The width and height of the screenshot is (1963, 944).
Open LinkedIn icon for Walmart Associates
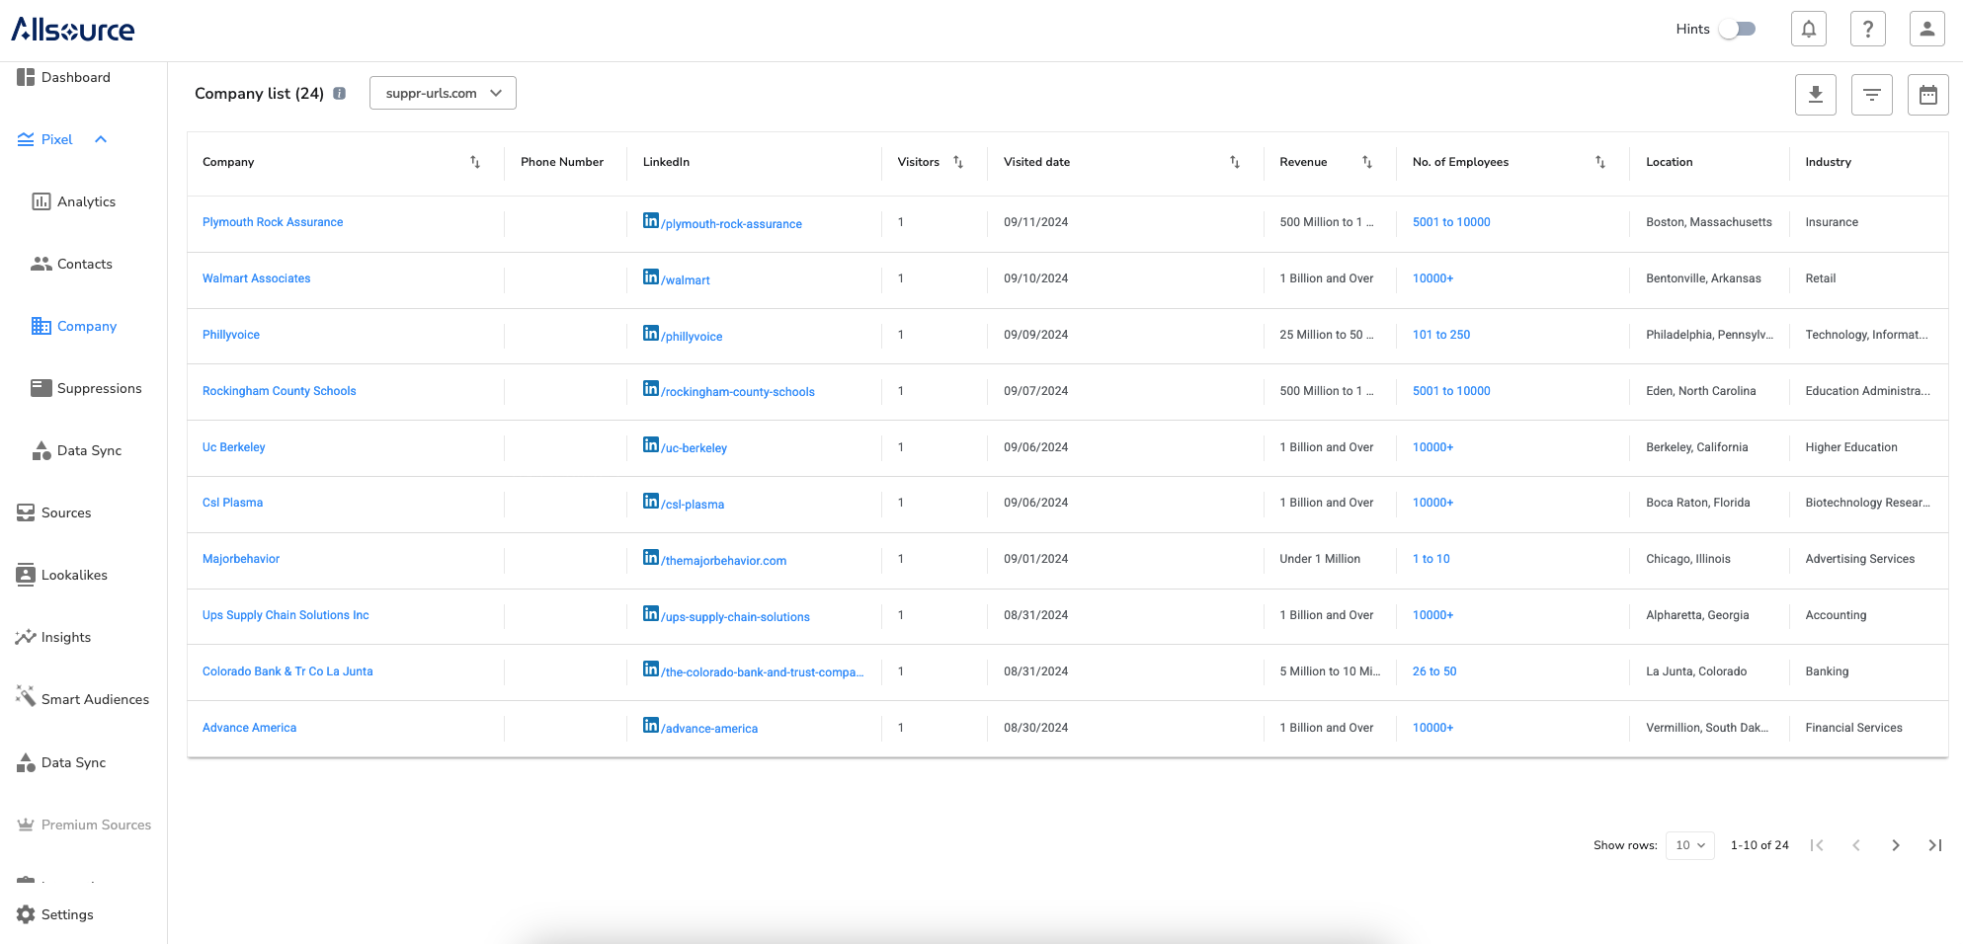coord(651,277)
